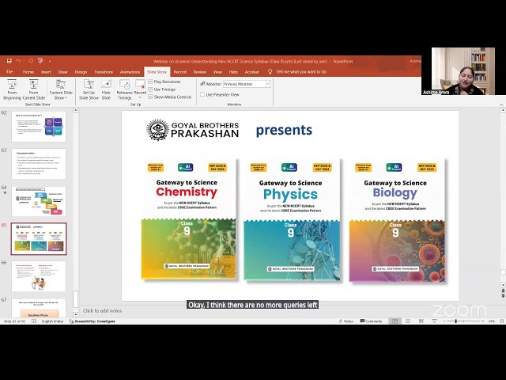Open the Comments pane button
The image size is (506, 380).
click(x=371, y=321)
